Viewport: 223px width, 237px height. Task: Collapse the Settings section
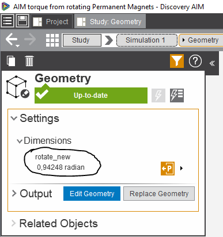click(14, 118)
